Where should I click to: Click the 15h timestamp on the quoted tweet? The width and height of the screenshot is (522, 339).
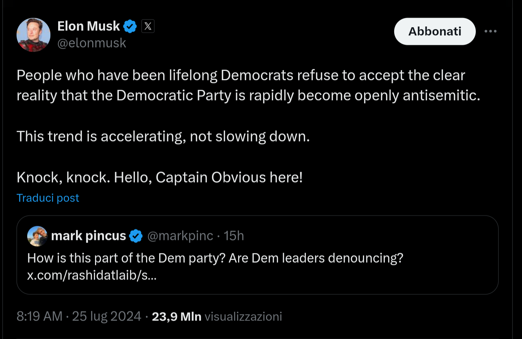point(234,235)
